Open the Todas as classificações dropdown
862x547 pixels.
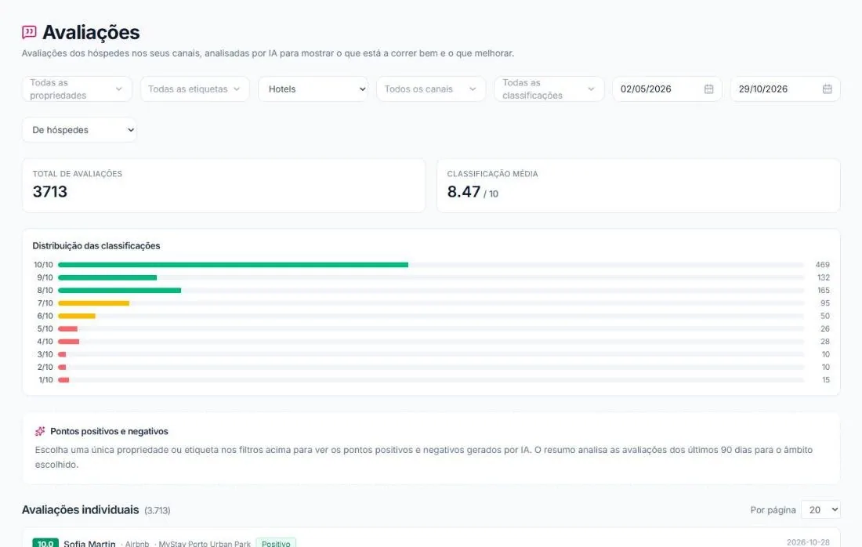point(549,89)
